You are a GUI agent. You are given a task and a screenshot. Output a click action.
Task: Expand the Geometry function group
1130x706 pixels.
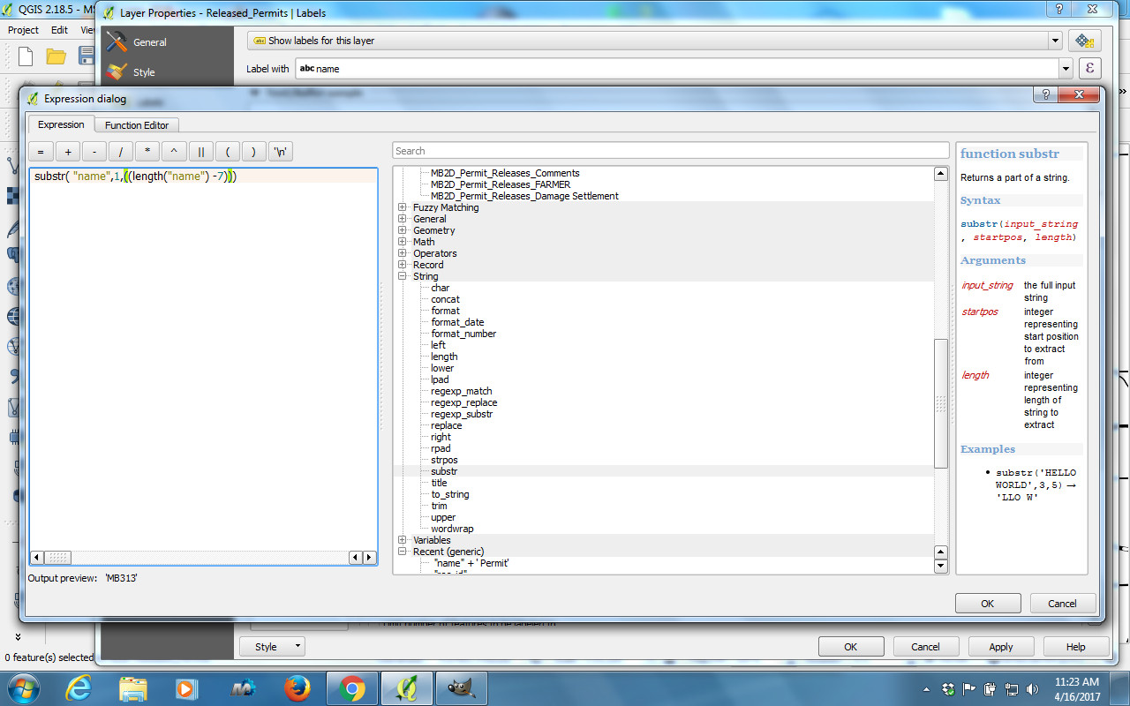pyautogui.click(x=403, y=230)
